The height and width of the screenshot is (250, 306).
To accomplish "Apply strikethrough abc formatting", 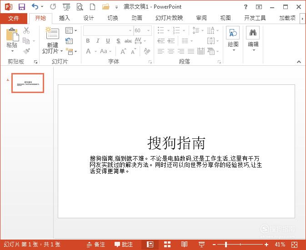I will pos(128,41).
